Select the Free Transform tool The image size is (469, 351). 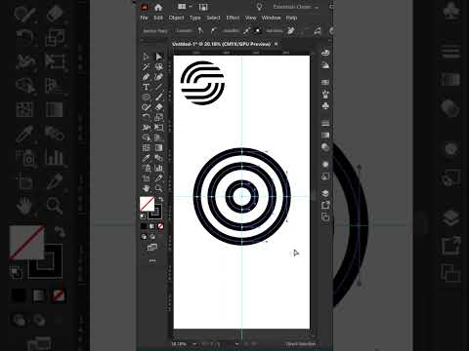(159, 128)
